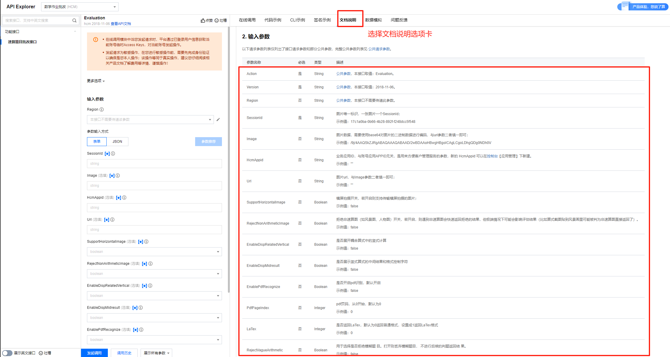Screen dimensions: 670x357
Task: Click the info icon beside Image (选填)
Action: [x=118, y=176]
